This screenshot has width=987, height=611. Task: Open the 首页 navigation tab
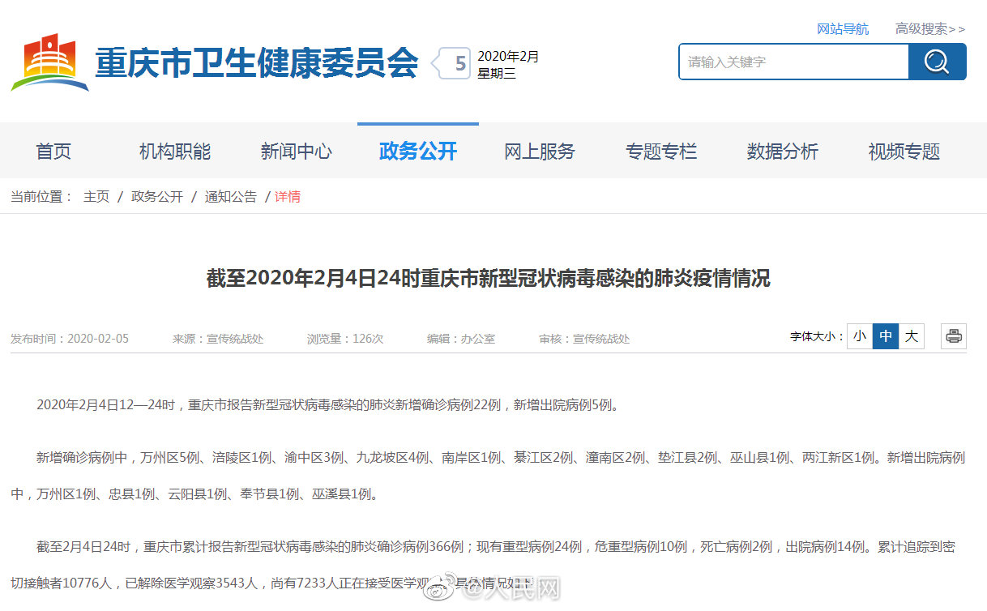click(x=53, y=152)
